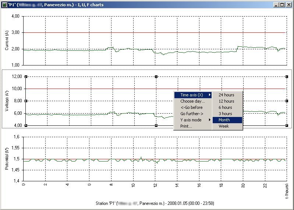Viewport: 294px width, 210px height.
Task: Expand arrow beside Y axis mode
Action: [x=210, y=120]
